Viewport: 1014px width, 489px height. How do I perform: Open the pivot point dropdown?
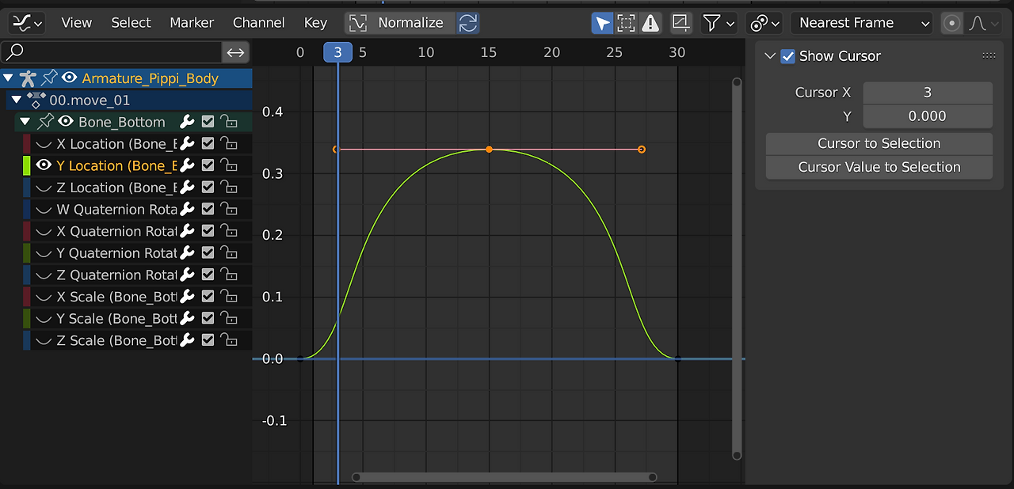click(x=765, y=23)
